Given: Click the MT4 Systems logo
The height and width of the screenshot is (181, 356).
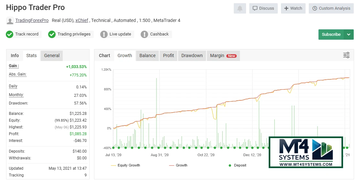Looking at the screenshot, I should (306, 152).
